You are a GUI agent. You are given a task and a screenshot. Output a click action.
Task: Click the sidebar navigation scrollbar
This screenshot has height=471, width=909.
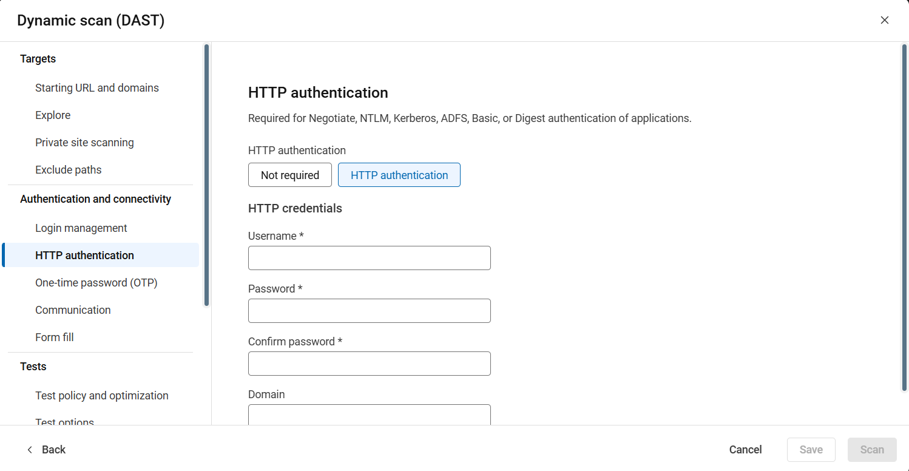click(x=206, y=175)
